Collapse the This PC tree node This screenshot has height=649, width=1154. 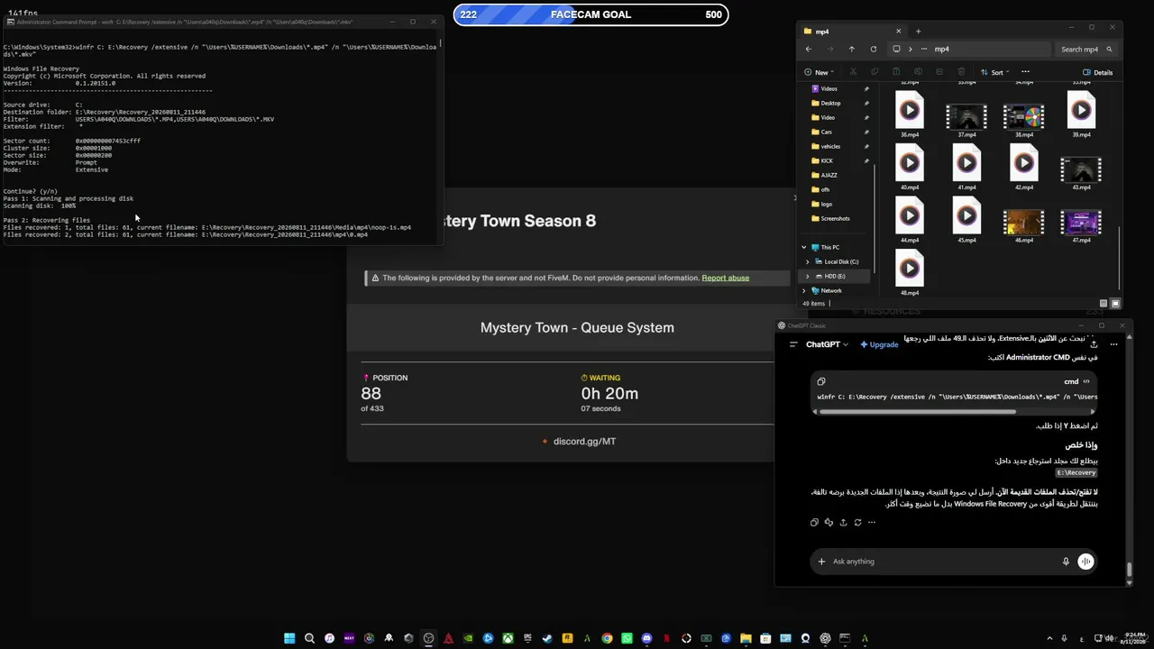[x=804, y=247]
